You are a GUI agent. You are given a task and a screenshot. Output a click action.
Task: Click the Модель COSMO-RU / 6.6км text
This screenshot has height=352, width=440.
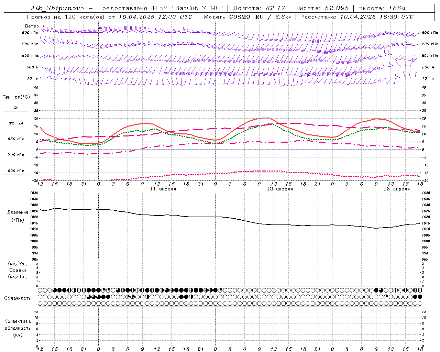(248, 17)
